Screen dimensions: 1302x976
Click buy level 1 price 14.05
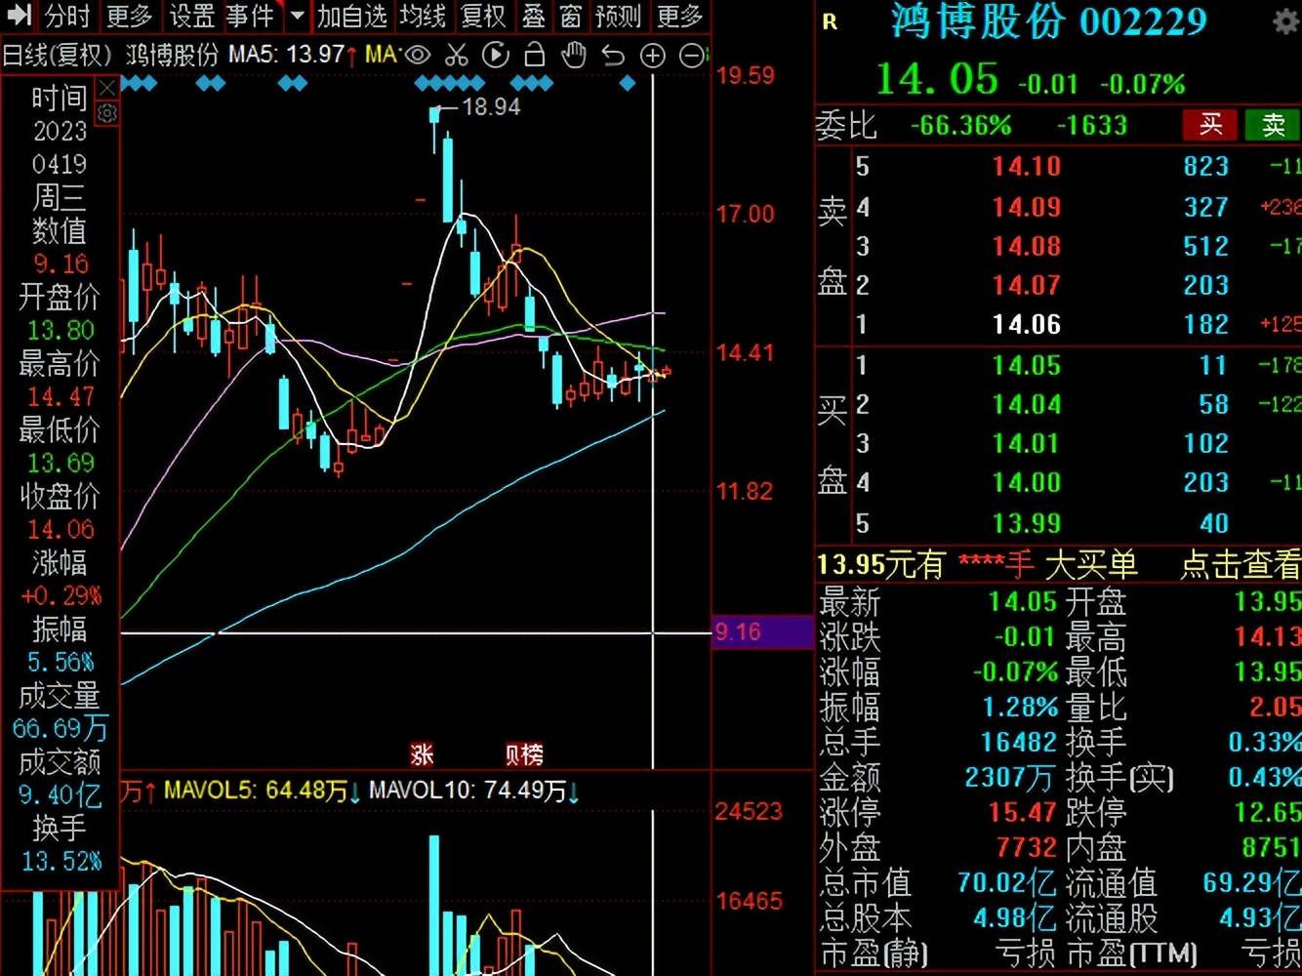[1027, 366]
